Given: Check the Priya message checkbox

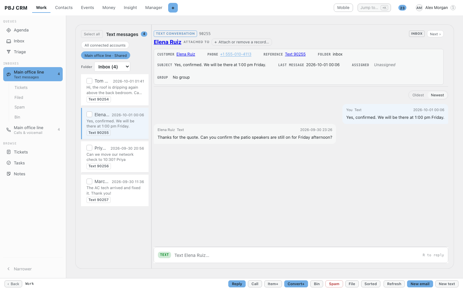Looking at the screenshot, I should point(89,148).
